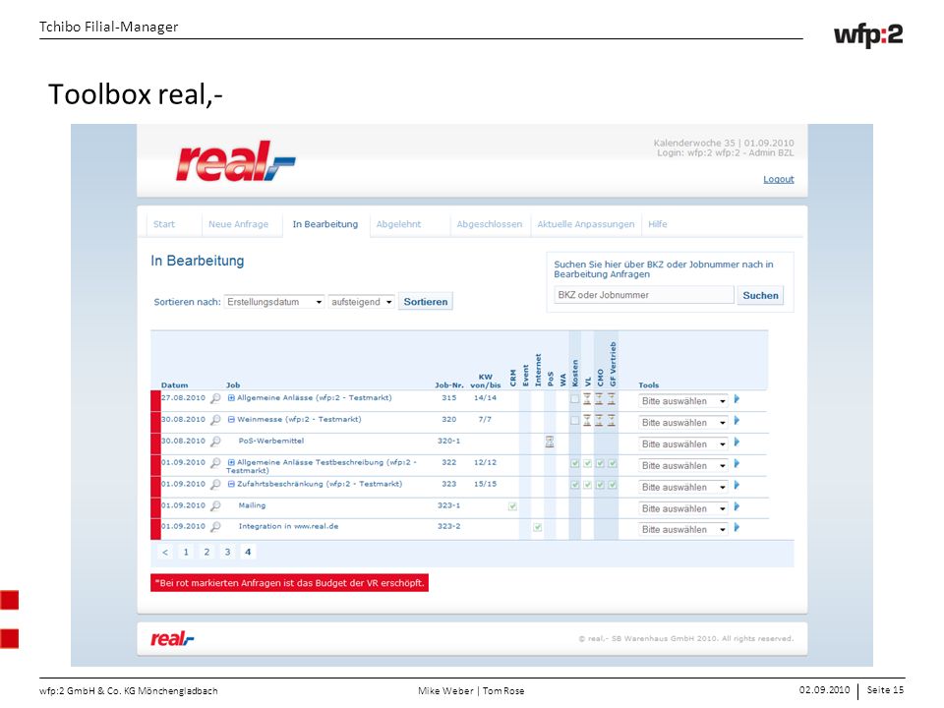Click the blue go arrow for job 322
The width and height of the screenshot is (944, 708).
[x=737, y=464]
